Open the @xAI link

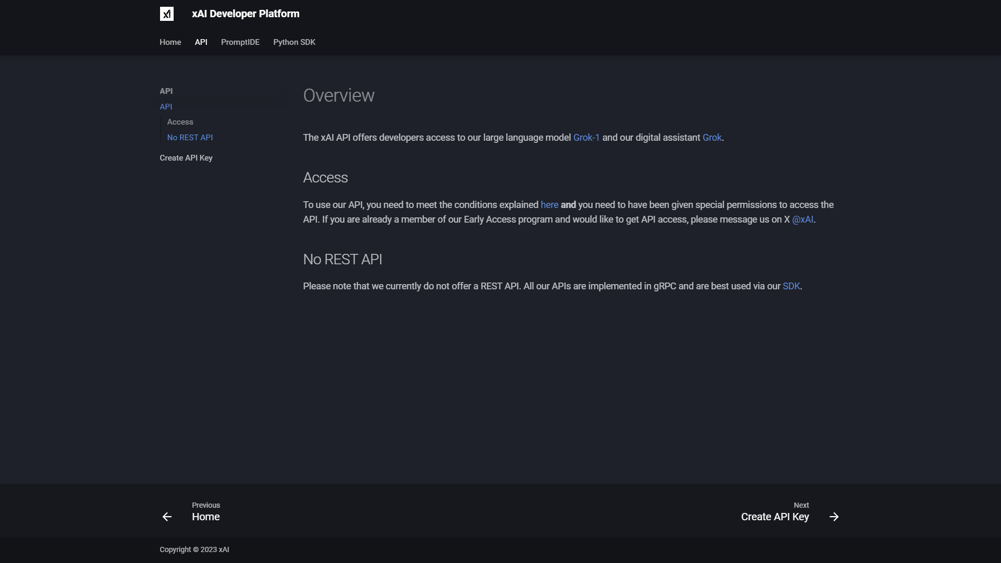pyautogui.click(x=803, y=219)
